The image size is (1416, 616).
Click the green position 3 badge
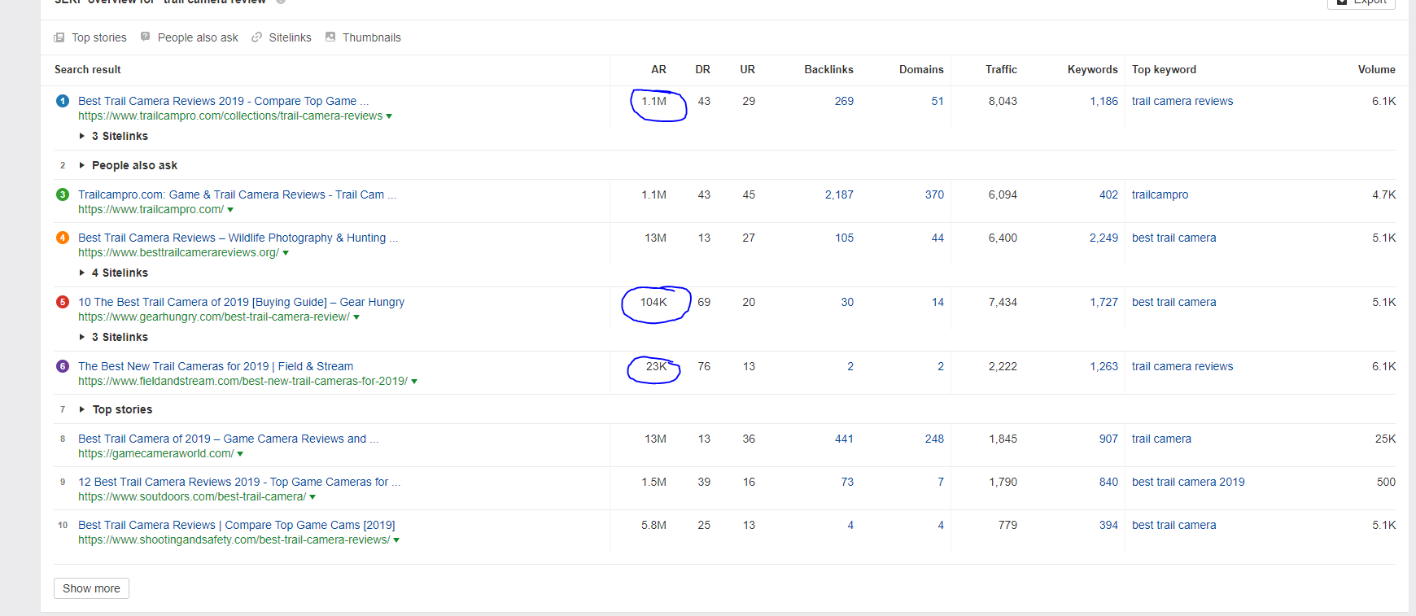(x=63, y=194)
